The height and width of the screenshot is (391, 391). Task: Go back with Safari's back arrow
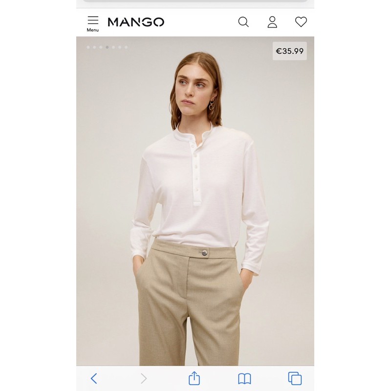click(94, 378)
